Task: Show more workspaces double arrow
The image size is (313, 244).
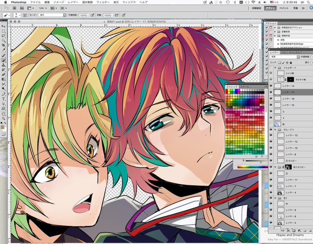Action: point(303,8)
